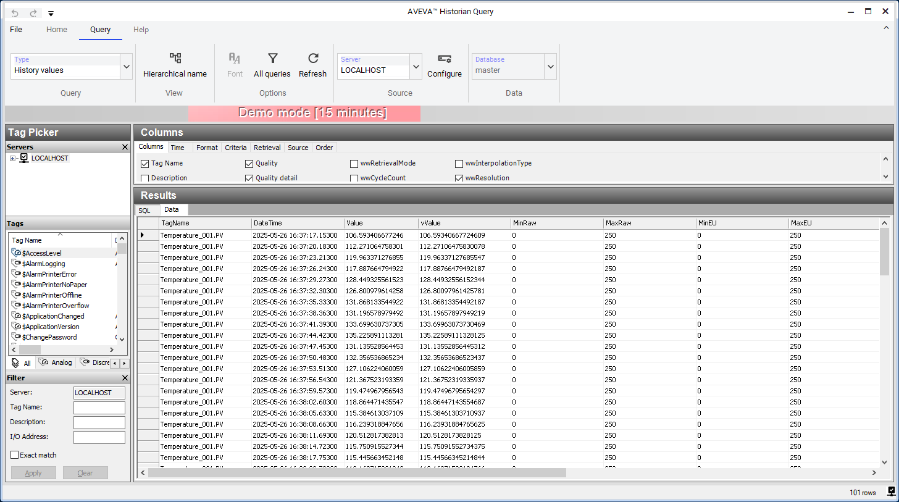Select the $AlarmLogging tag icon
This screenshot has height=502, width=899.
16,264
